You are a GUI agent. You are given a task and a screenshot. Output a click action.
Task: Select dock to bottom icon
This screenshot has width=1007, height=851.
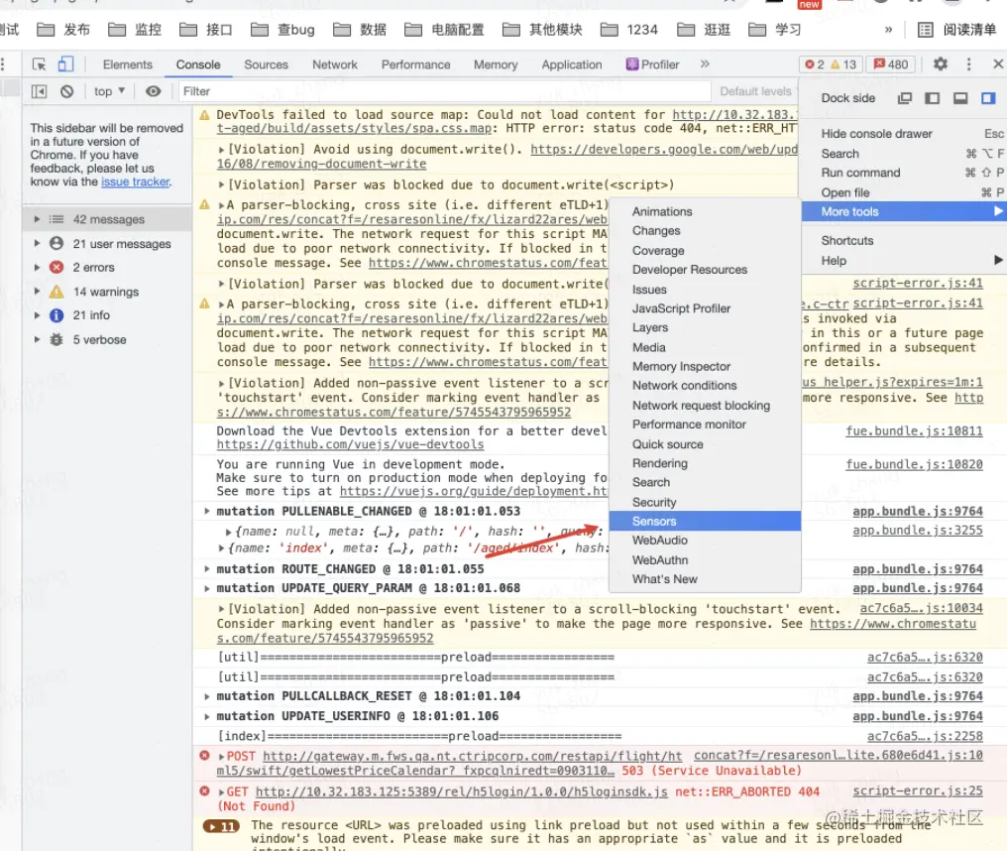[x=960, y=98]
